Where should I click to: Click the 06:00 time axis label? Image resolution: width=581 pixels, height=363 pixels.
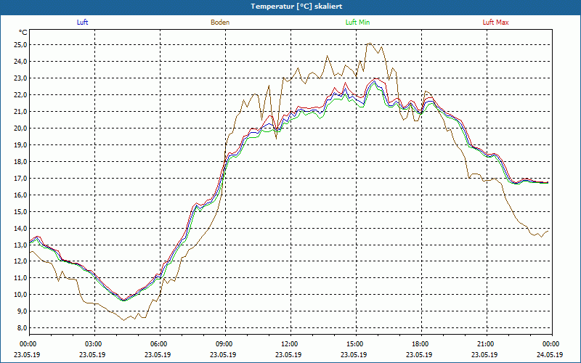160,344
